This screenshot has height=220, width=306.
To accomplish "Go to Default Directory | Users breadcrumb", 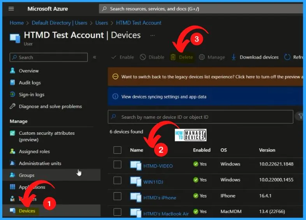I will pos(60,23).
